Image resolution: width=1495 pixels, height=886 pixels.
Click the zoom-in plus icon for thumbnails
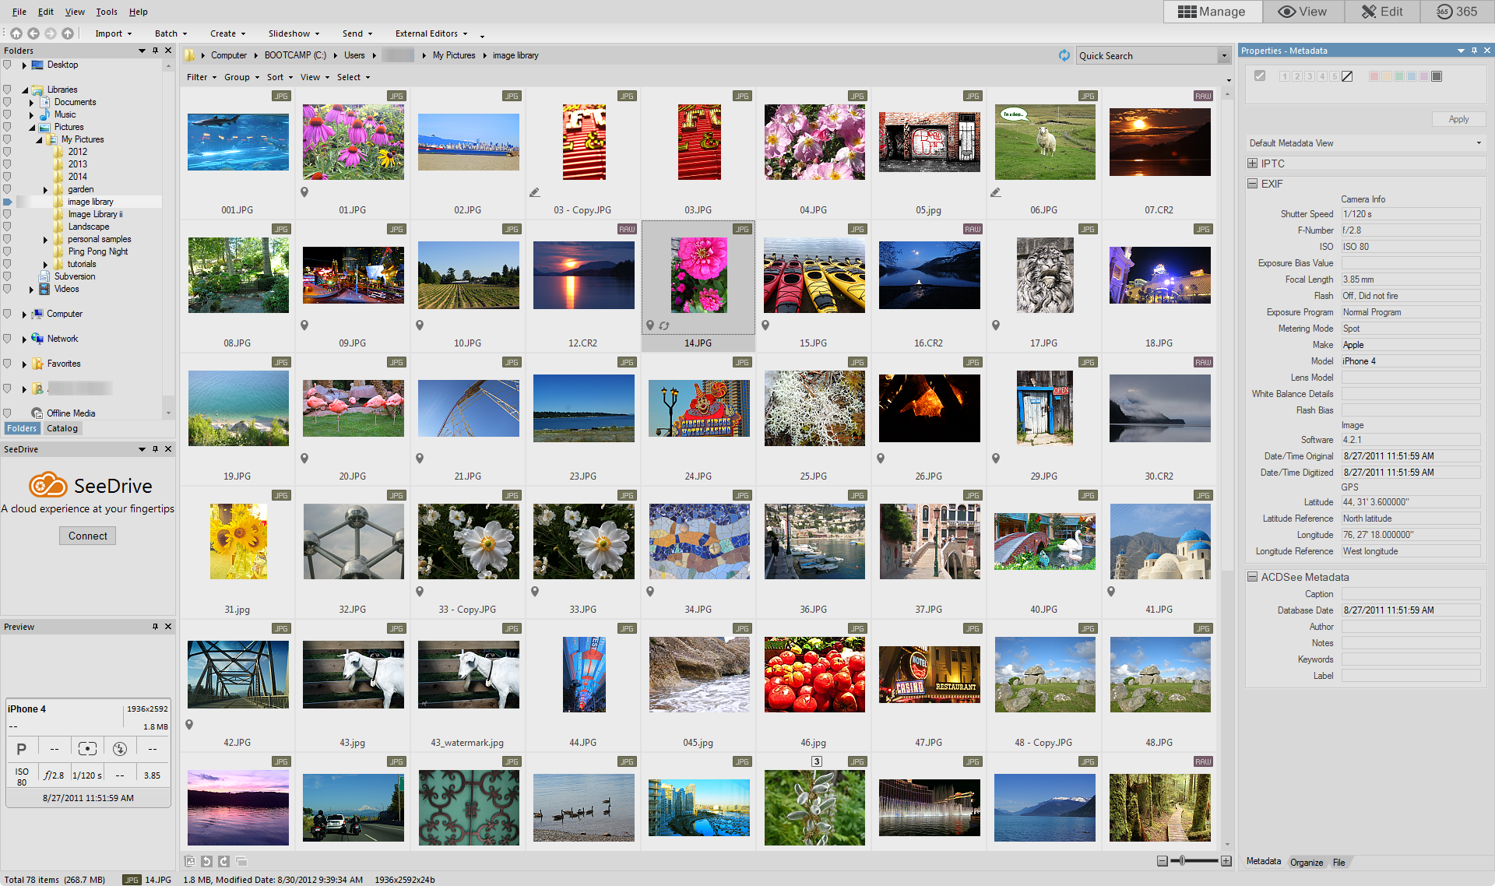tap(1226, 861)
